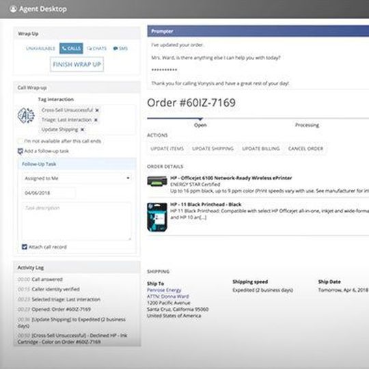
Task: Click 'Caller identity verified' log entry
Action: tap(49, 289)
